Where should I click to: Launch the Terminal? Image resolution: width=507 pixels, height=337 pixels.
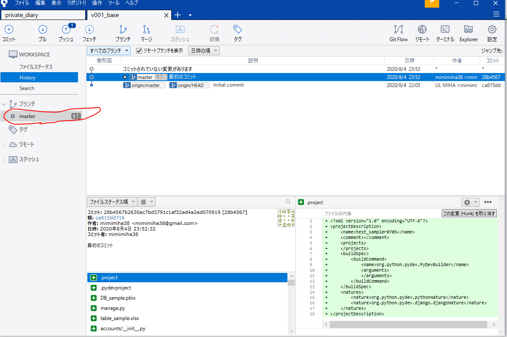[445, 33]
